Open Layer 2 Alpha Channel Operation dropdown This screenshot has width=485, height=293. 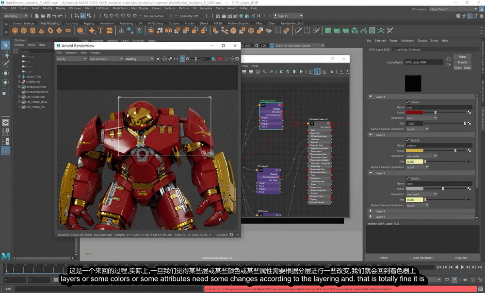[417, 167]
